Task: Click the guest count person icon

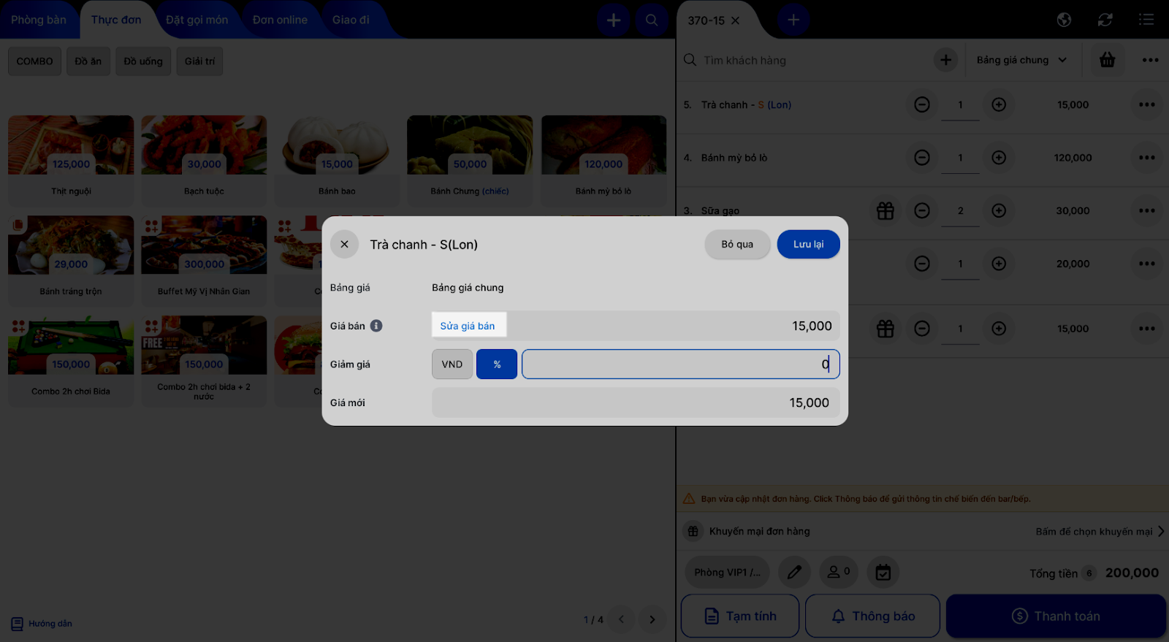Action: 839,572
